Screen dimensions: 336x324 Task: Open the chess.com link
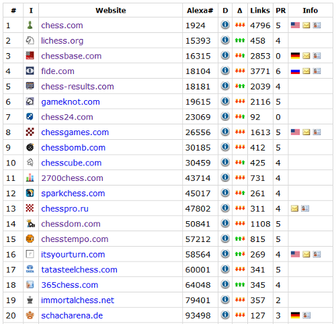pyautogui.click(x=62, y=26)
